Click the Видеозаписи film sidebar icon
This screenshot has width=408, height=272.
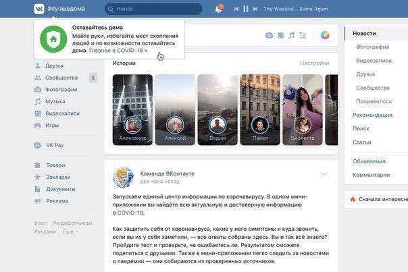[38, 113]
